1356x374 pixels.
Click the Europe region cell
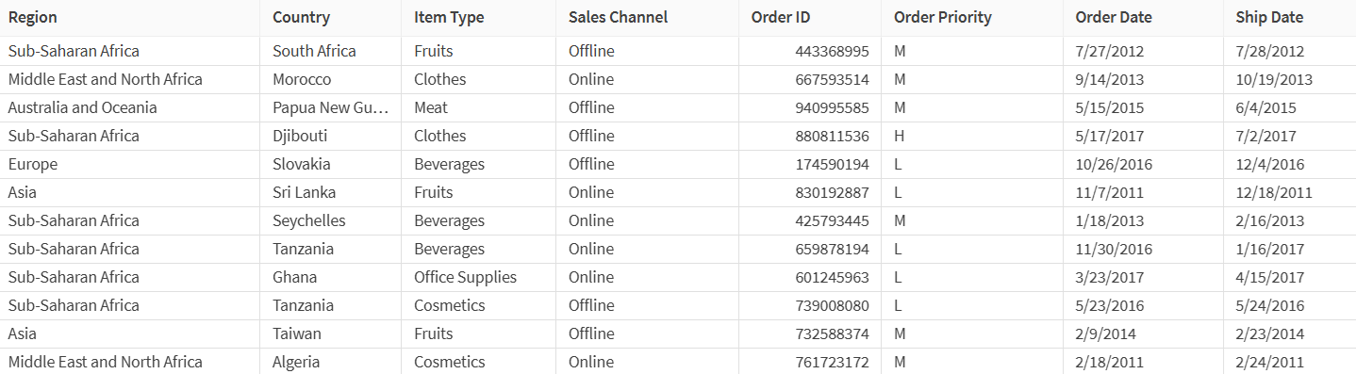[x=129, y=164]
